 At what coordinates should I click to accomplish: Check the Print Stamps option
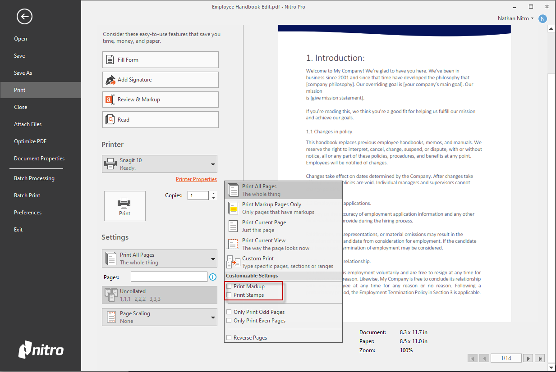pyautogui.click(x=229, y=295)
